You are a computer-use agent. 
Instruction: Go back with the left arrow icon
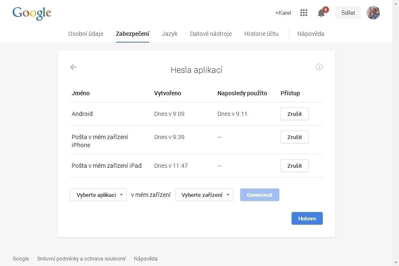tap(73, 67)
